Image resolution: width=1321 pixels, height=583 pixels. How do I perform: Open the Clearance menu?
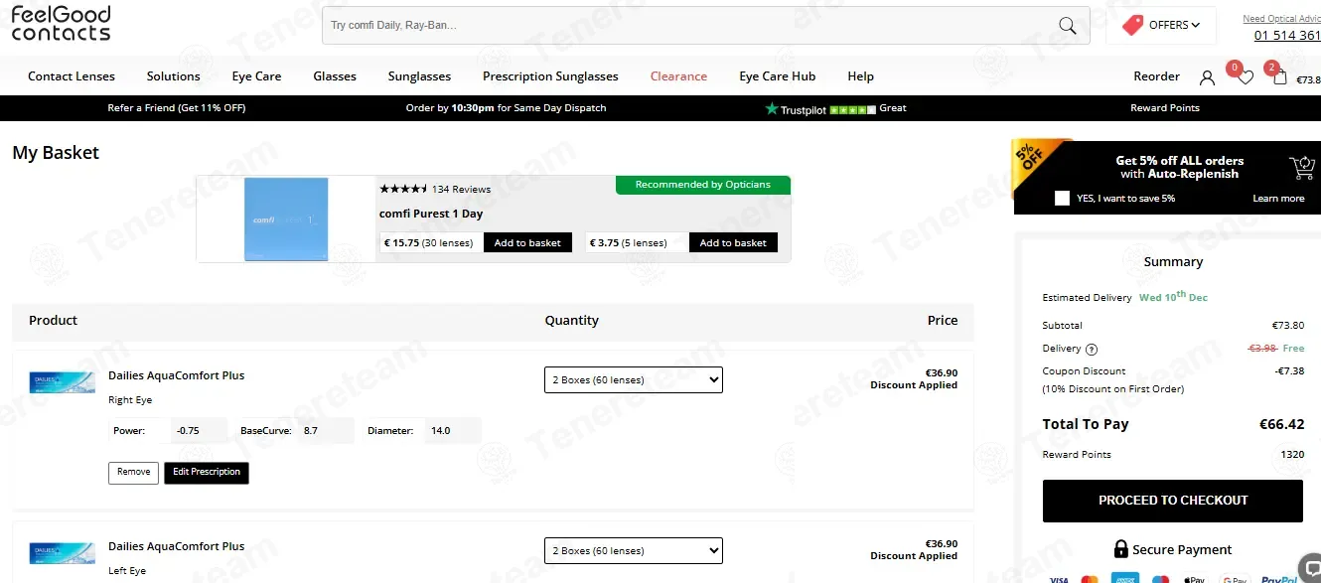(678, 76)
